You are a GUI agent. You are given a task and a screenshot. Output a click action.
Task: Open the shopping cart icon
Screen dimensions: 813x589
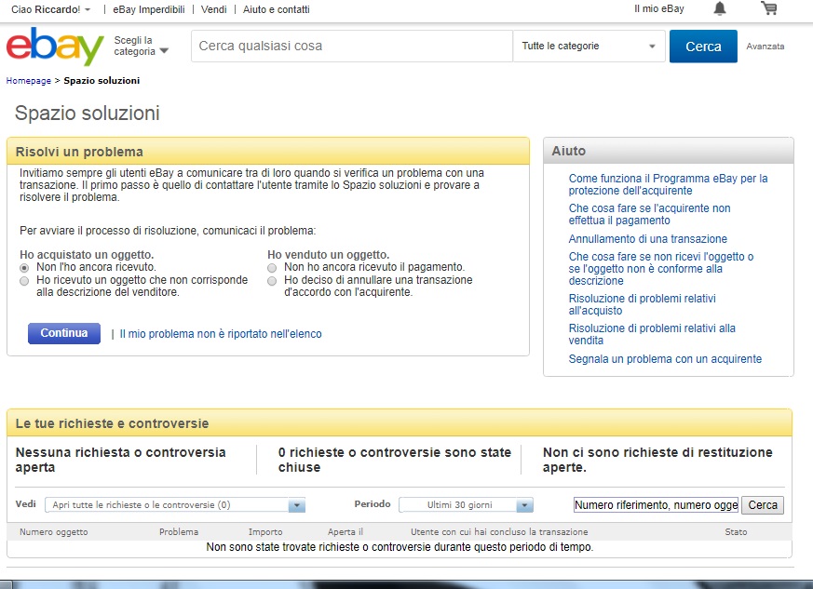coord(769,8)
